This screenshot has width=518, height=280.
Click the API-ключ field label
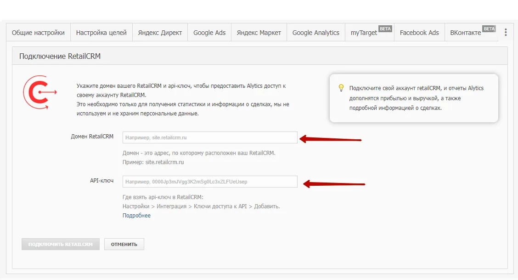tap(102, 181)
